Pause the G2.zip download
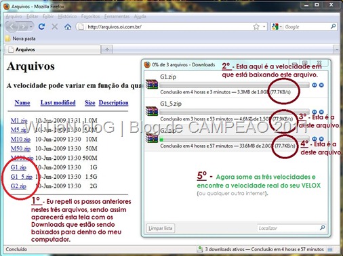Image resolution: width=343 pixels, height=256 pixels. tap(315, 139)
